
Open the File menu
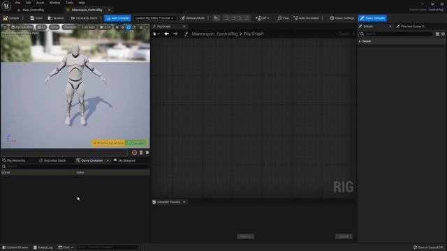pos(17,3)
